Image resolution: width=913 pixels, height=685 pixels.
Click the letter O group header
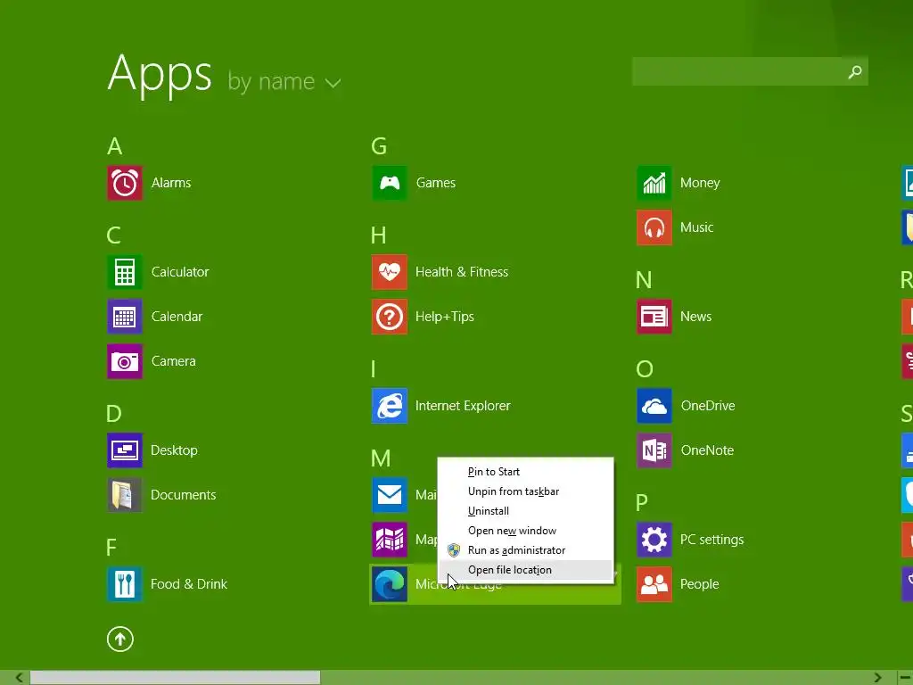[x=645, y=369]
